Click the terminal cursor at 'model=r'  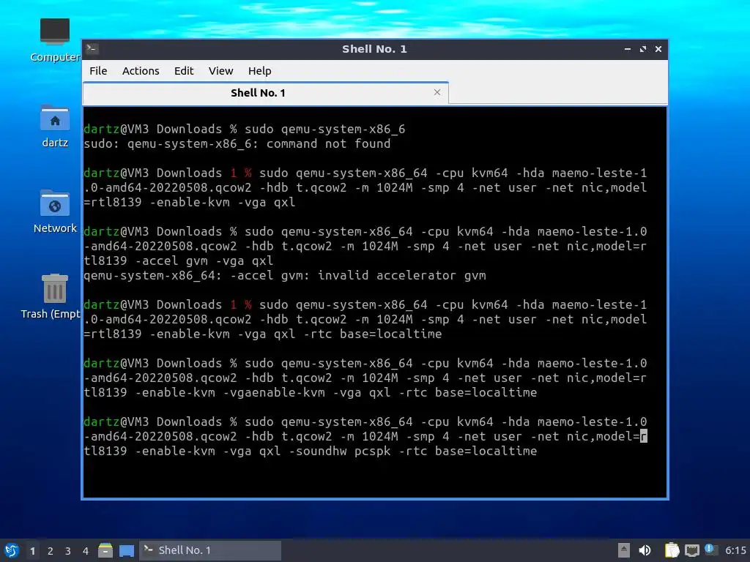point(643,436)
